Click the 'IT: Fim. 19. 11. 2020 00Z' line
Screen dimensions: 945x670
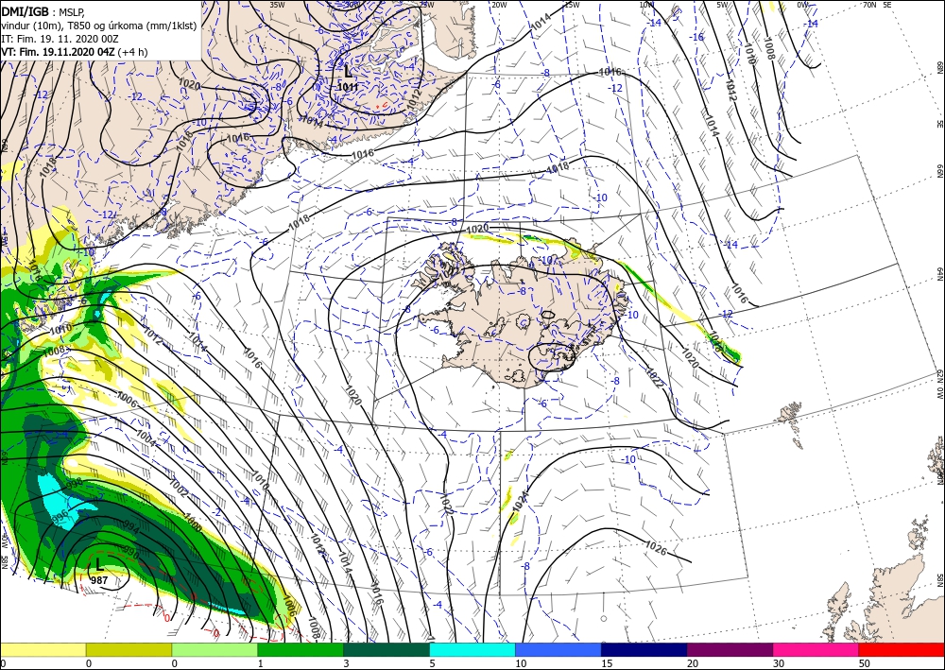pyautogui.click(x=60, y=39)
